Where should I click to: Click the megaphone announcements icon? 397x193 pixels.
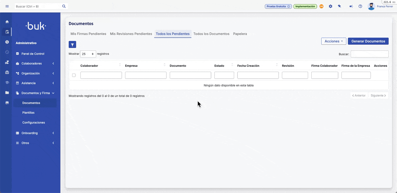coord(351,6)
